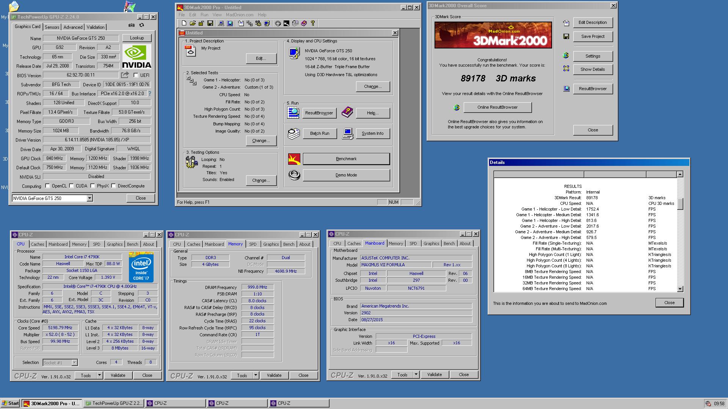Open Batch Run from toolbar icon
The width and height of the screenshot is (728, 409).
click(x=295, y=23)
